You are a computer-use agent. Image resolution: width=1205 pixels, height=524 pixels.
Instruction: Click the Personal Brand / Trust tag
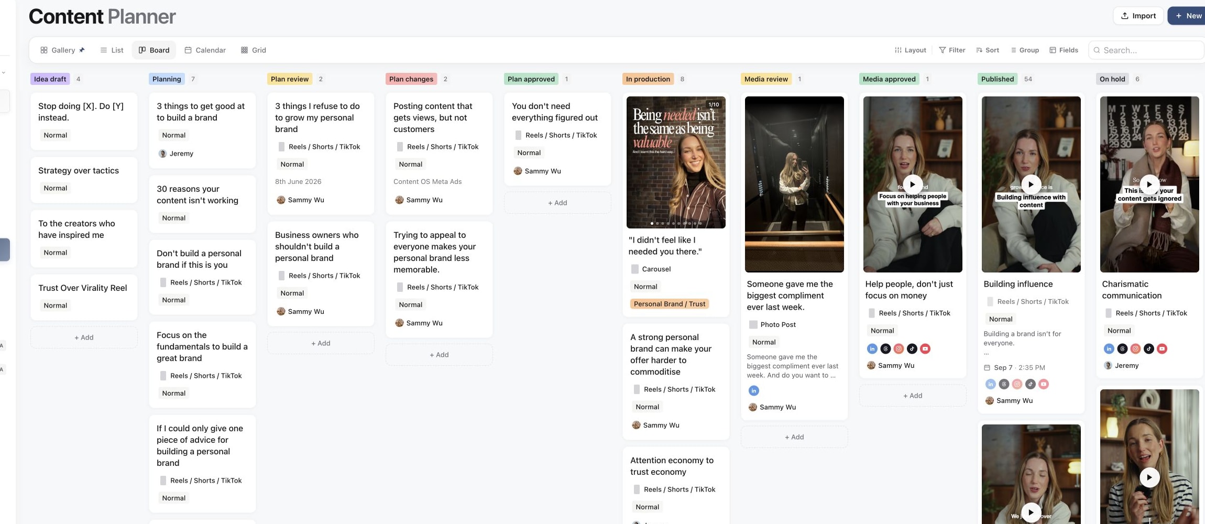click(x=670, y=304)
